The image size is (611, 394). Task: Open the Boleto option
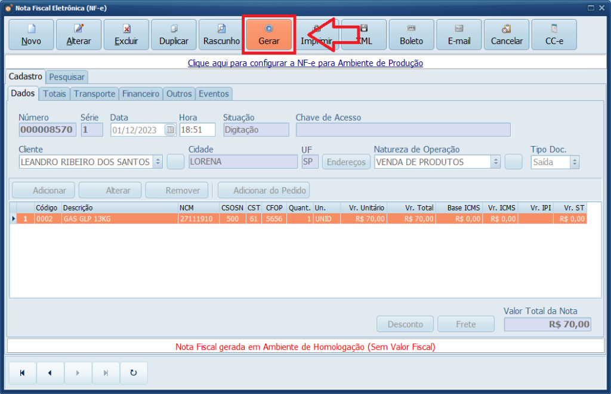coord(411,35)
